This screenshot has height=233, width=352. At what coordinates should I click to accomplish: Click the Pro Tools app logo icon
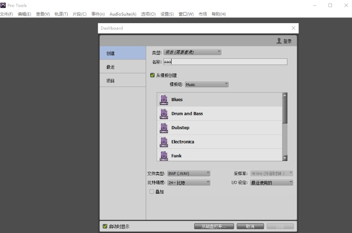point(3,5)
